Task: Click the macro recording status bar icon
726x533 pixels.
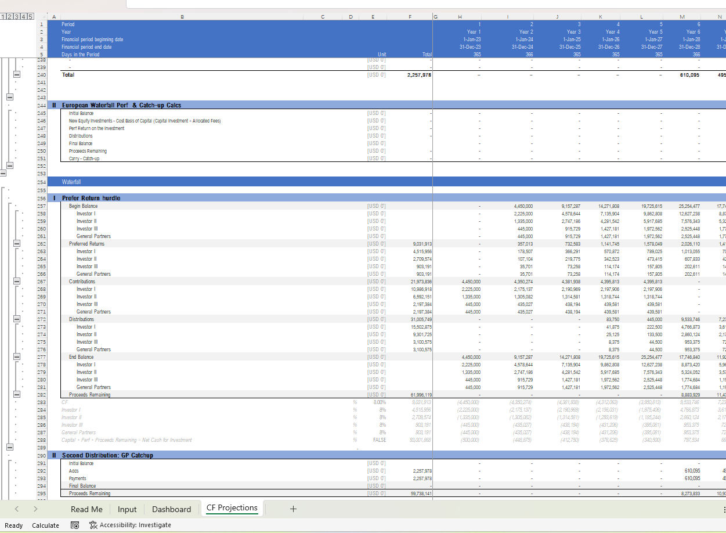Action: (75, 525)
